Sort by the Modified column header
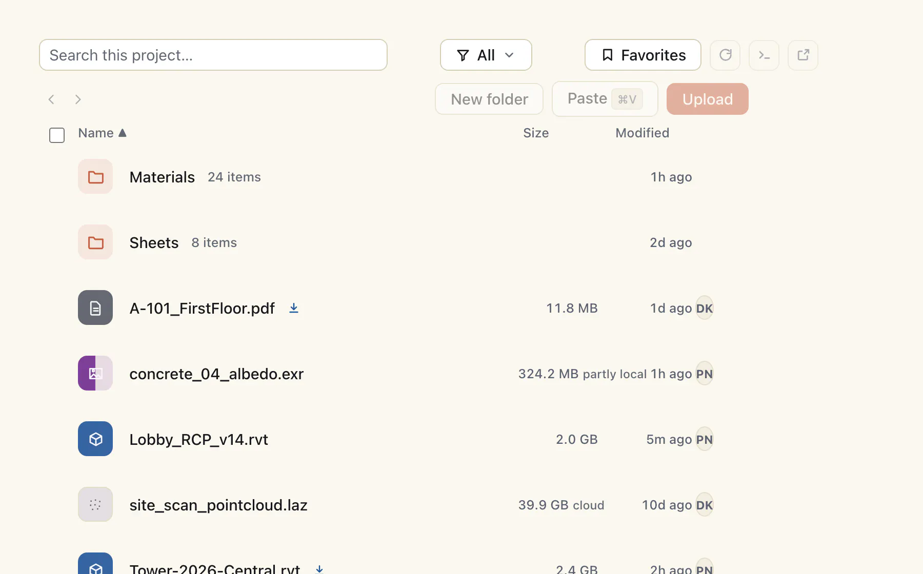The width and height of the screenshot is (923, 574). [642, 133]
